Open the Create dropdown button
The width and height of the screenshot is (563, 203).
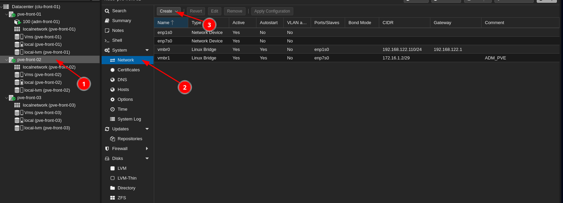[x=169, y=11]
